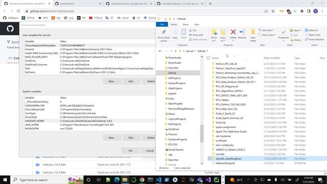Select PycharmProjects in the navigation pane
Image resolution: width=327 pixels, height=184 pixels.
click(x=177, y=140)
